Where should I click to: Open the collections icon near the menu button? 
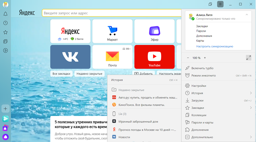tap(210, 4)
